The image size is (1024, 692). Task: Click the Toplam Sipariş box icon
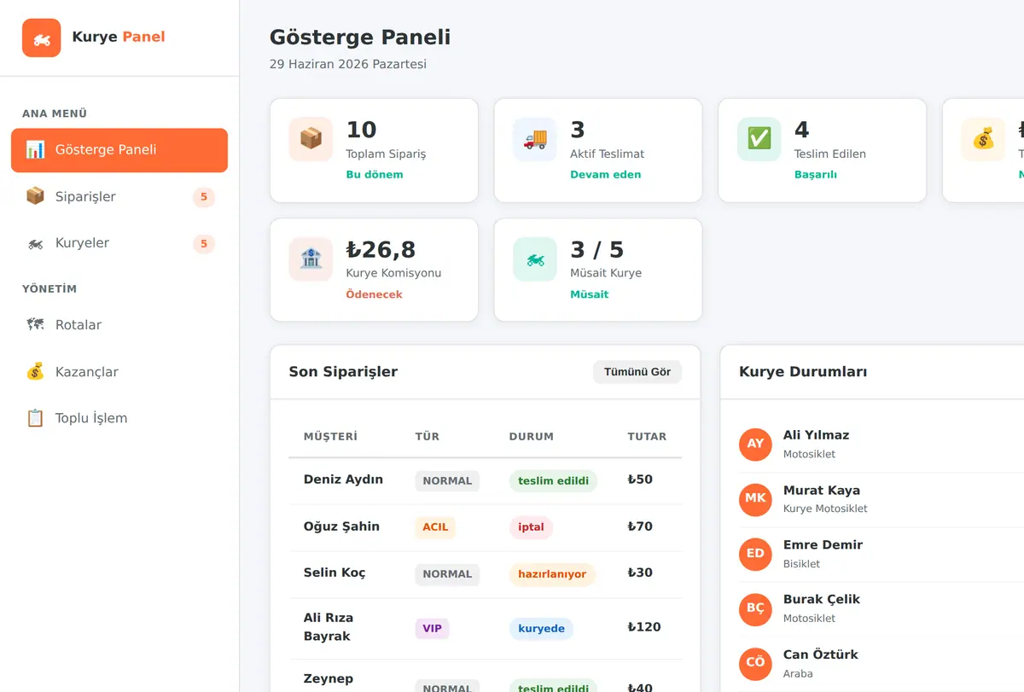click(x=311, y=139)
